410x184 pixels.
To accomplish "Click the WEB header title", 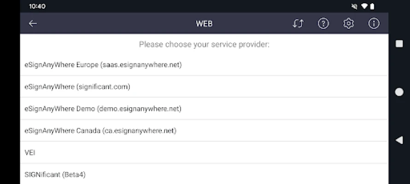I will (x=204, y=23).
